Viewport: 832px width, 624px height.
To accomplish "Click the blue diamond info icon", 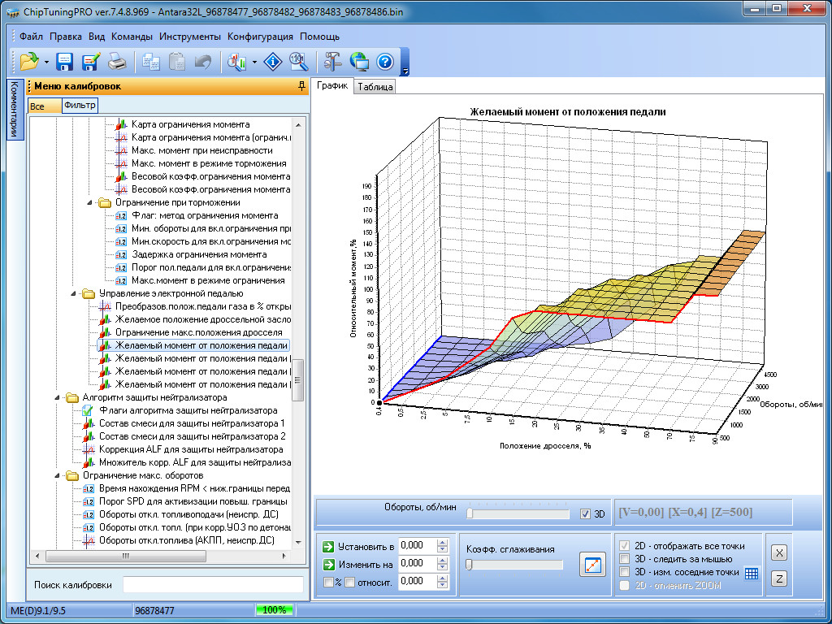I will [x=274, y=61].
